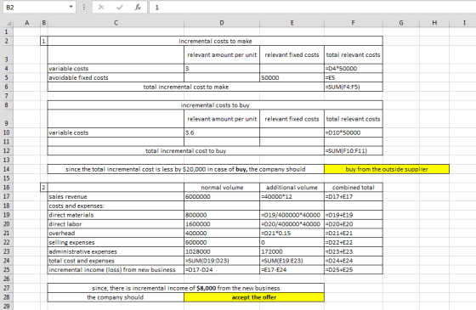The height and width of the screenshot is (310, 476).
Task: Click cell containing =D4*50000
Action: [354, 69]
